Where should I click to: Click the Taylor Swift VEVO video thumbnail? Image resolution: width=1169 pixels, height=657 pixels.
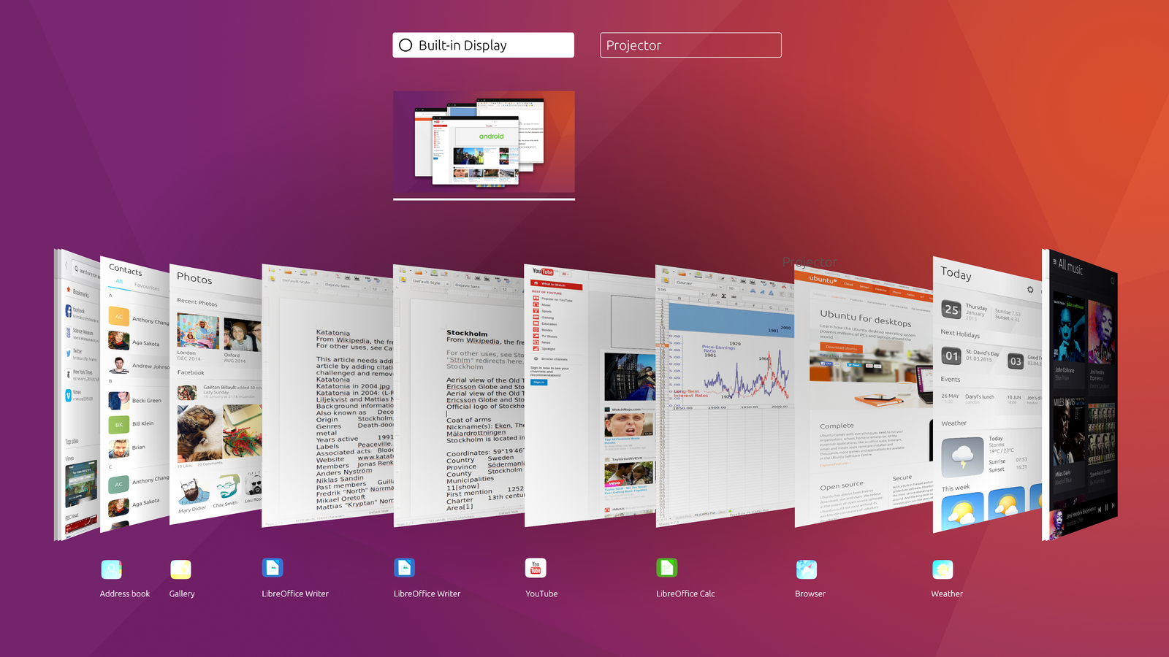(628, 476)
